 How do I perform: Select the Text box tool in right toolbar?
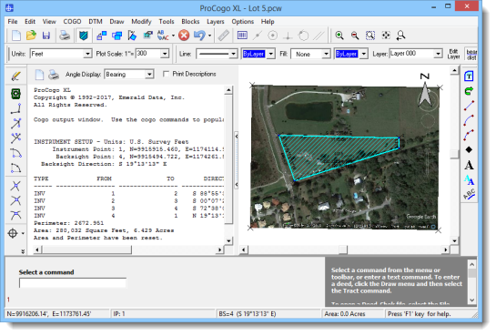469,76
